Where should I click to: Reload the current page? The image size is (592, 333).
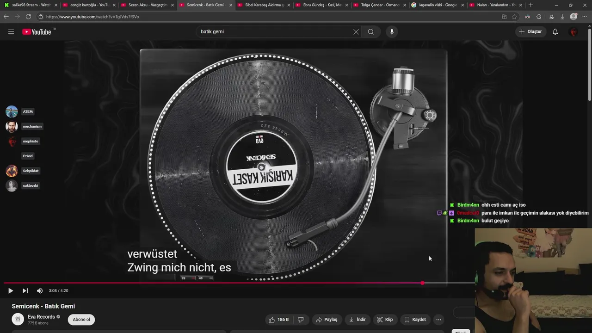tap(28, 17)
